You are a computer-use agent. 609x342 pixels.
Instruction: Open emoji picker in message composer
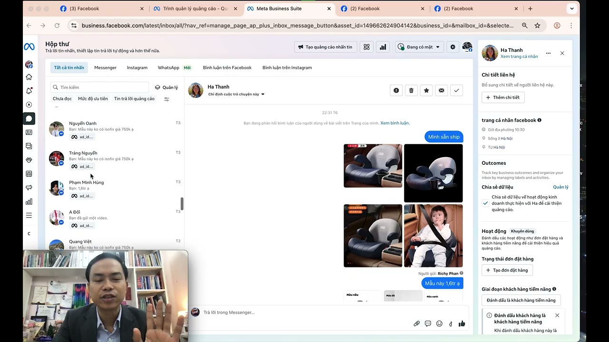tap(439, 323)
